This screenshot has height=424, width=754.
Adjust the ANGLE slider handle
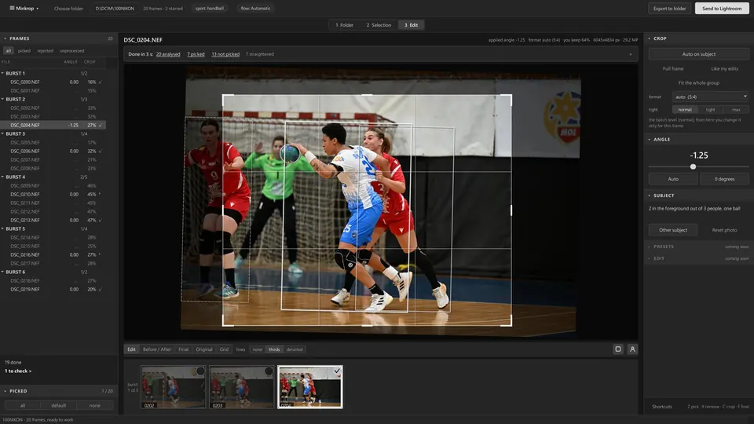pos(693,166)
